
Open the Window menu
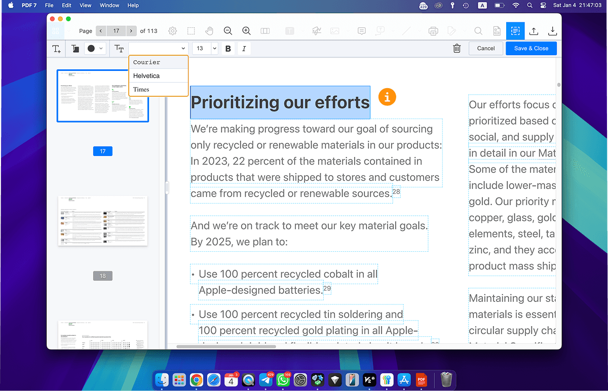109,6
